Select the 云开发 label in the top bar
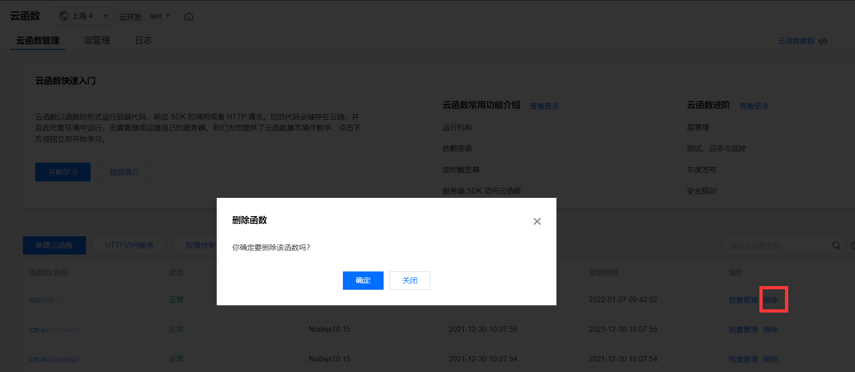Screen dimensions: 855x372 130,17
